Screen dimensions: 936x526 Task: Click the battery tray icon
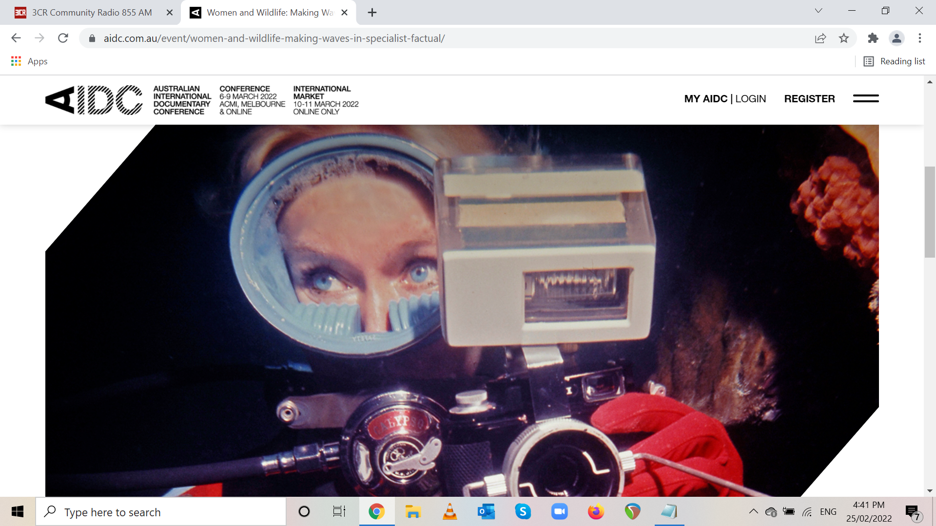tap(788, 511)
